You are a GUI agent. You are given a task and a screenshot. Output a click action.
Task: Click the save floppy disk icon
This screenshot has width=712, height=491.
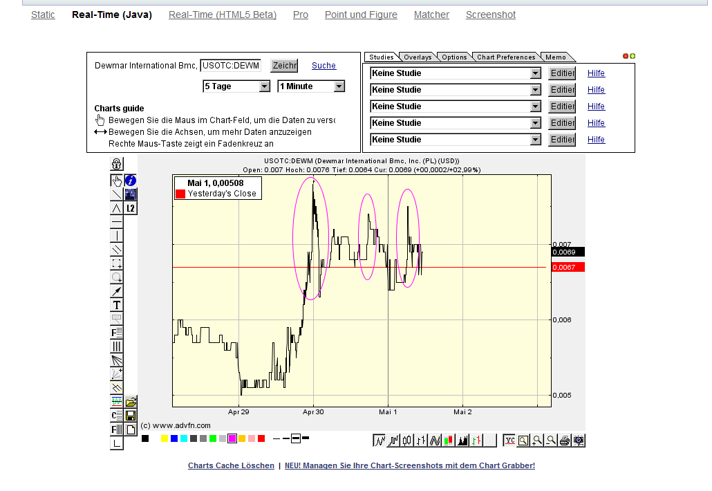(131, 416)
